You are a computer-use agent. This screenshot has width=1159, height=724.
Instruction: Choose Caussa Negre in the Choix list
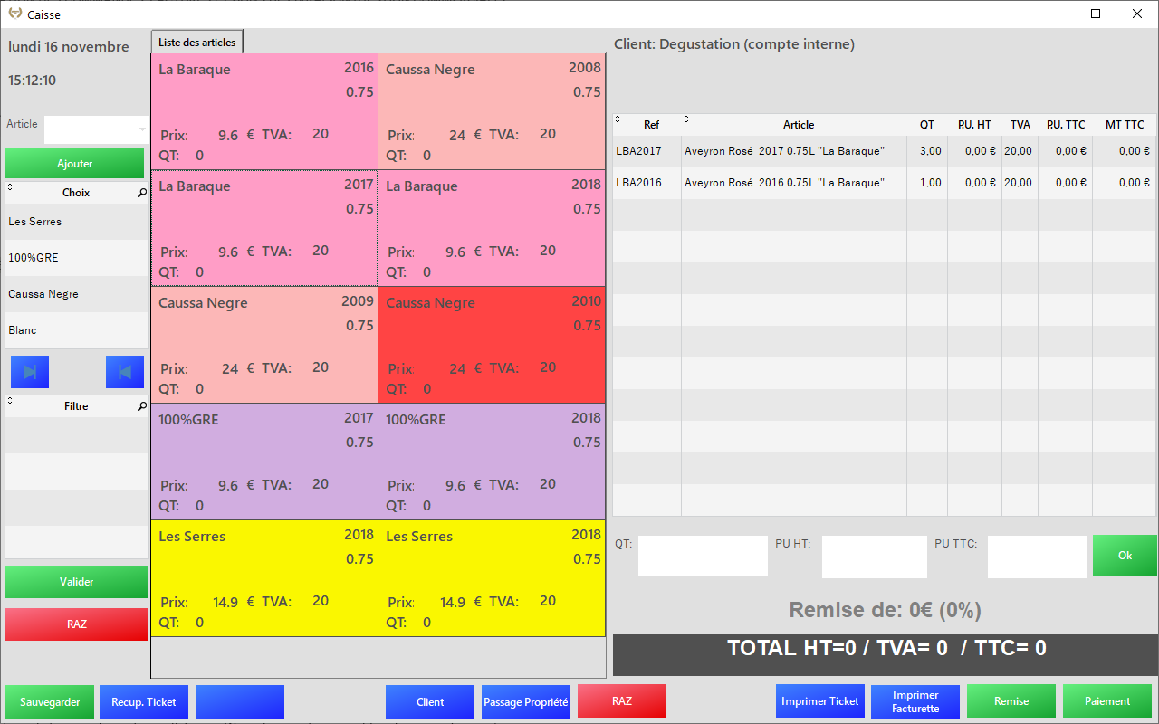pyautogui.click(x=76, y=294)
